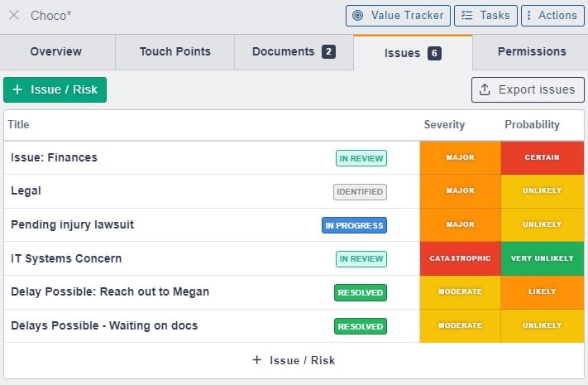Switch to the Touch Points tab
The image size is (588, 385).
tap(174, 51)
